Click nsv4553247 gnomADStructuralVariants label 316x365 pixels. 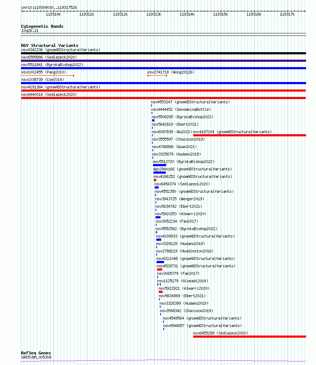(190, 102)
